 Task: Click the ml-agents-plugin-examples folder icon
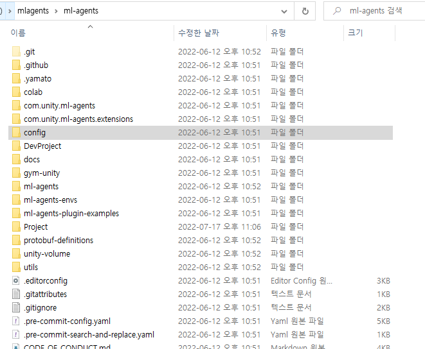click(x=16, y=214)
